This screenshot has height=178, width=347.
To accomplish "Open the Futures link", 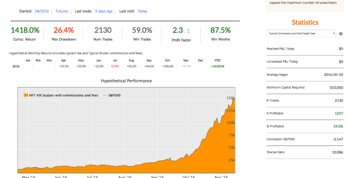I will pos(62,11).
